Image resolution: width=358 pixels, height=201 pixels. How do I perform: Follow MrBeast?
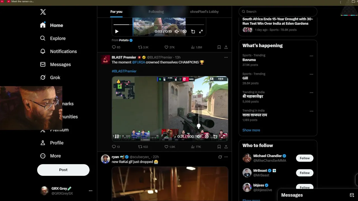pyautogui.click(x=305, y=173)
